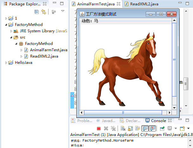Screen dimensions: 193x148
Task: Click the Remove Launch gray X icon
Action: 106,128
